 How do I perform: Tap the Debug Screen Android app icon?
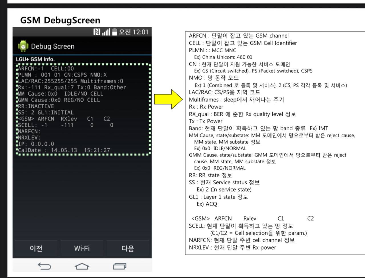coord(23,46)
